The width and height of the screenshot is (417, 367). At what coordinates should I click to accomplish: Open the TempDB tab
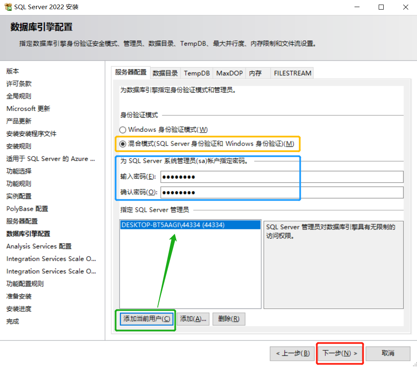[x=197, y=73]
